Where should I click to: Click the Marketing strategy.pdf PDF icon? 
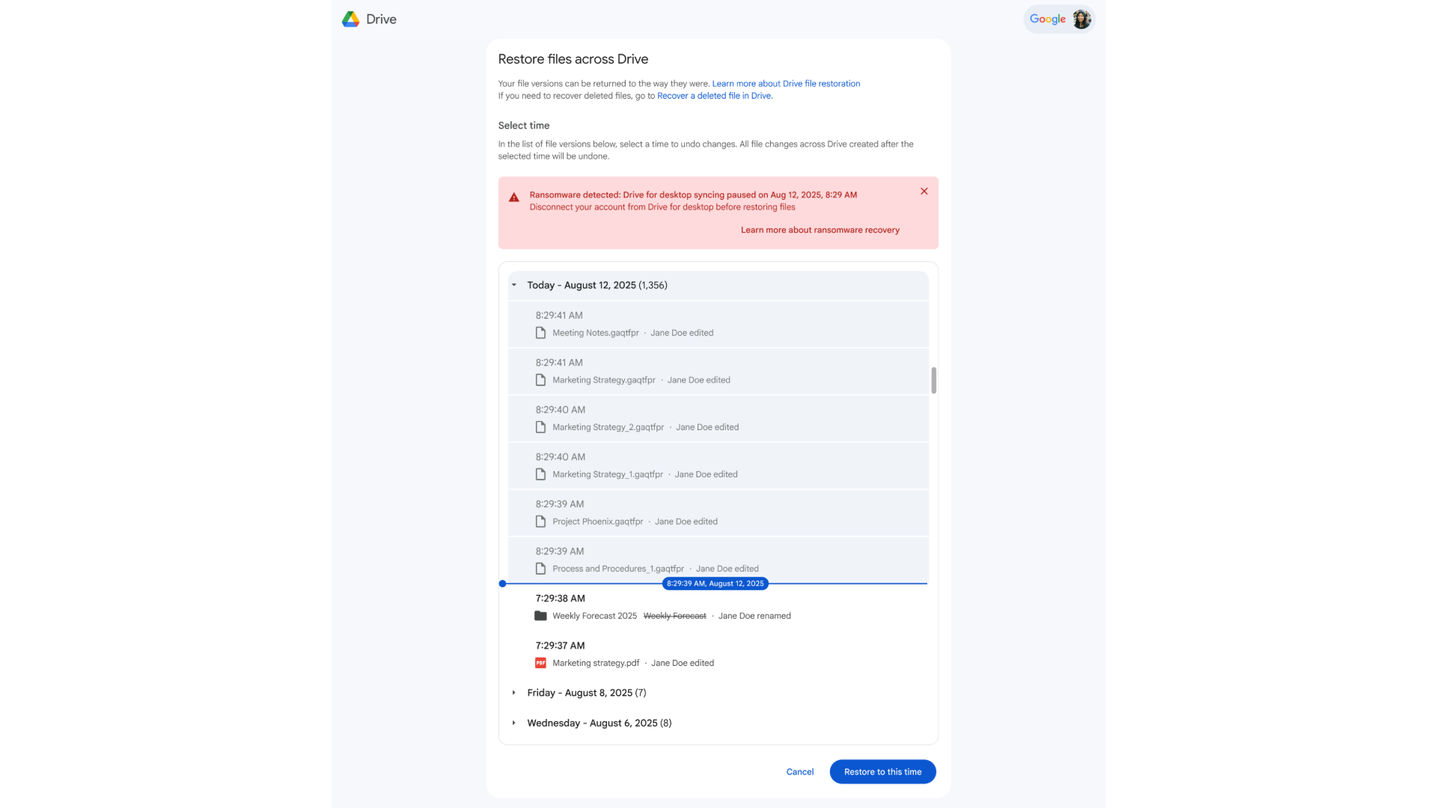click(x=540, y=663)
